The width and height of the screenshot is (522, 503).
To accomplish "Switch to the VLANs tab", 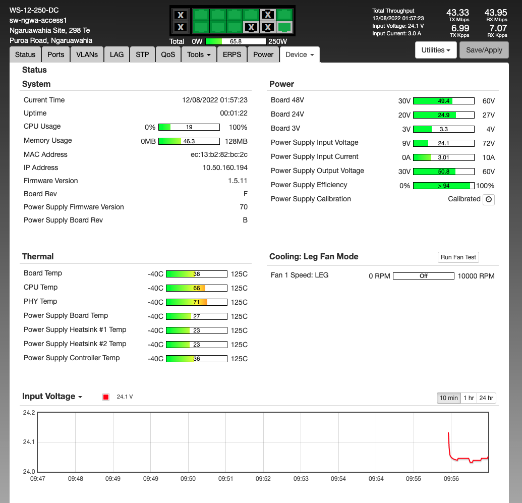I will click(x=87, y=54).
